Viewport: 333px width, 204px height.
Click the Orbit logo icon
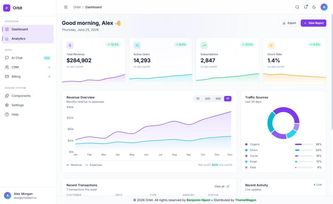7,8
